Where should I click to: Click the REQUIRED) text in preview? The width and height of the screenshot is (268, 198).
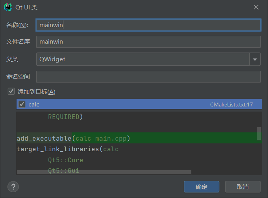pos(65,117)
